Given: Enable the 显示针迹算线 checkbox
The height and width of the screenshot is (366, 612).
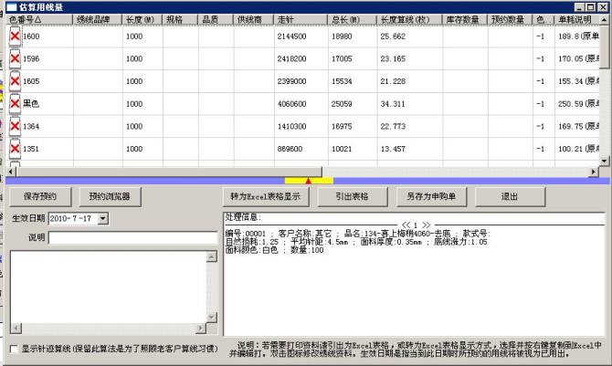Looking at the screenshot, I should (13, 349).
